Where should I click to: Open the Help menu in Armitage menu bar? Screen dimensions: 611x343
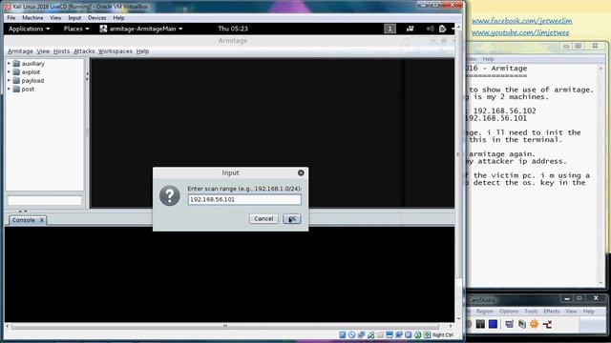coord(142,51)
